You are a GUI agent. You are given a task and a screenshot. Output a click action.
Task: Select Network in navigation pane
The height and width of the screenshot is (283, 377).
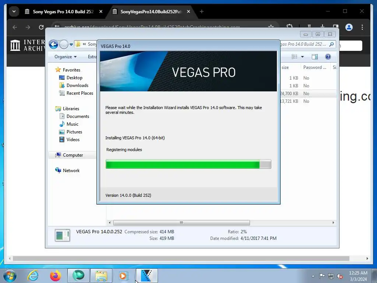click(x=71, y=171)
